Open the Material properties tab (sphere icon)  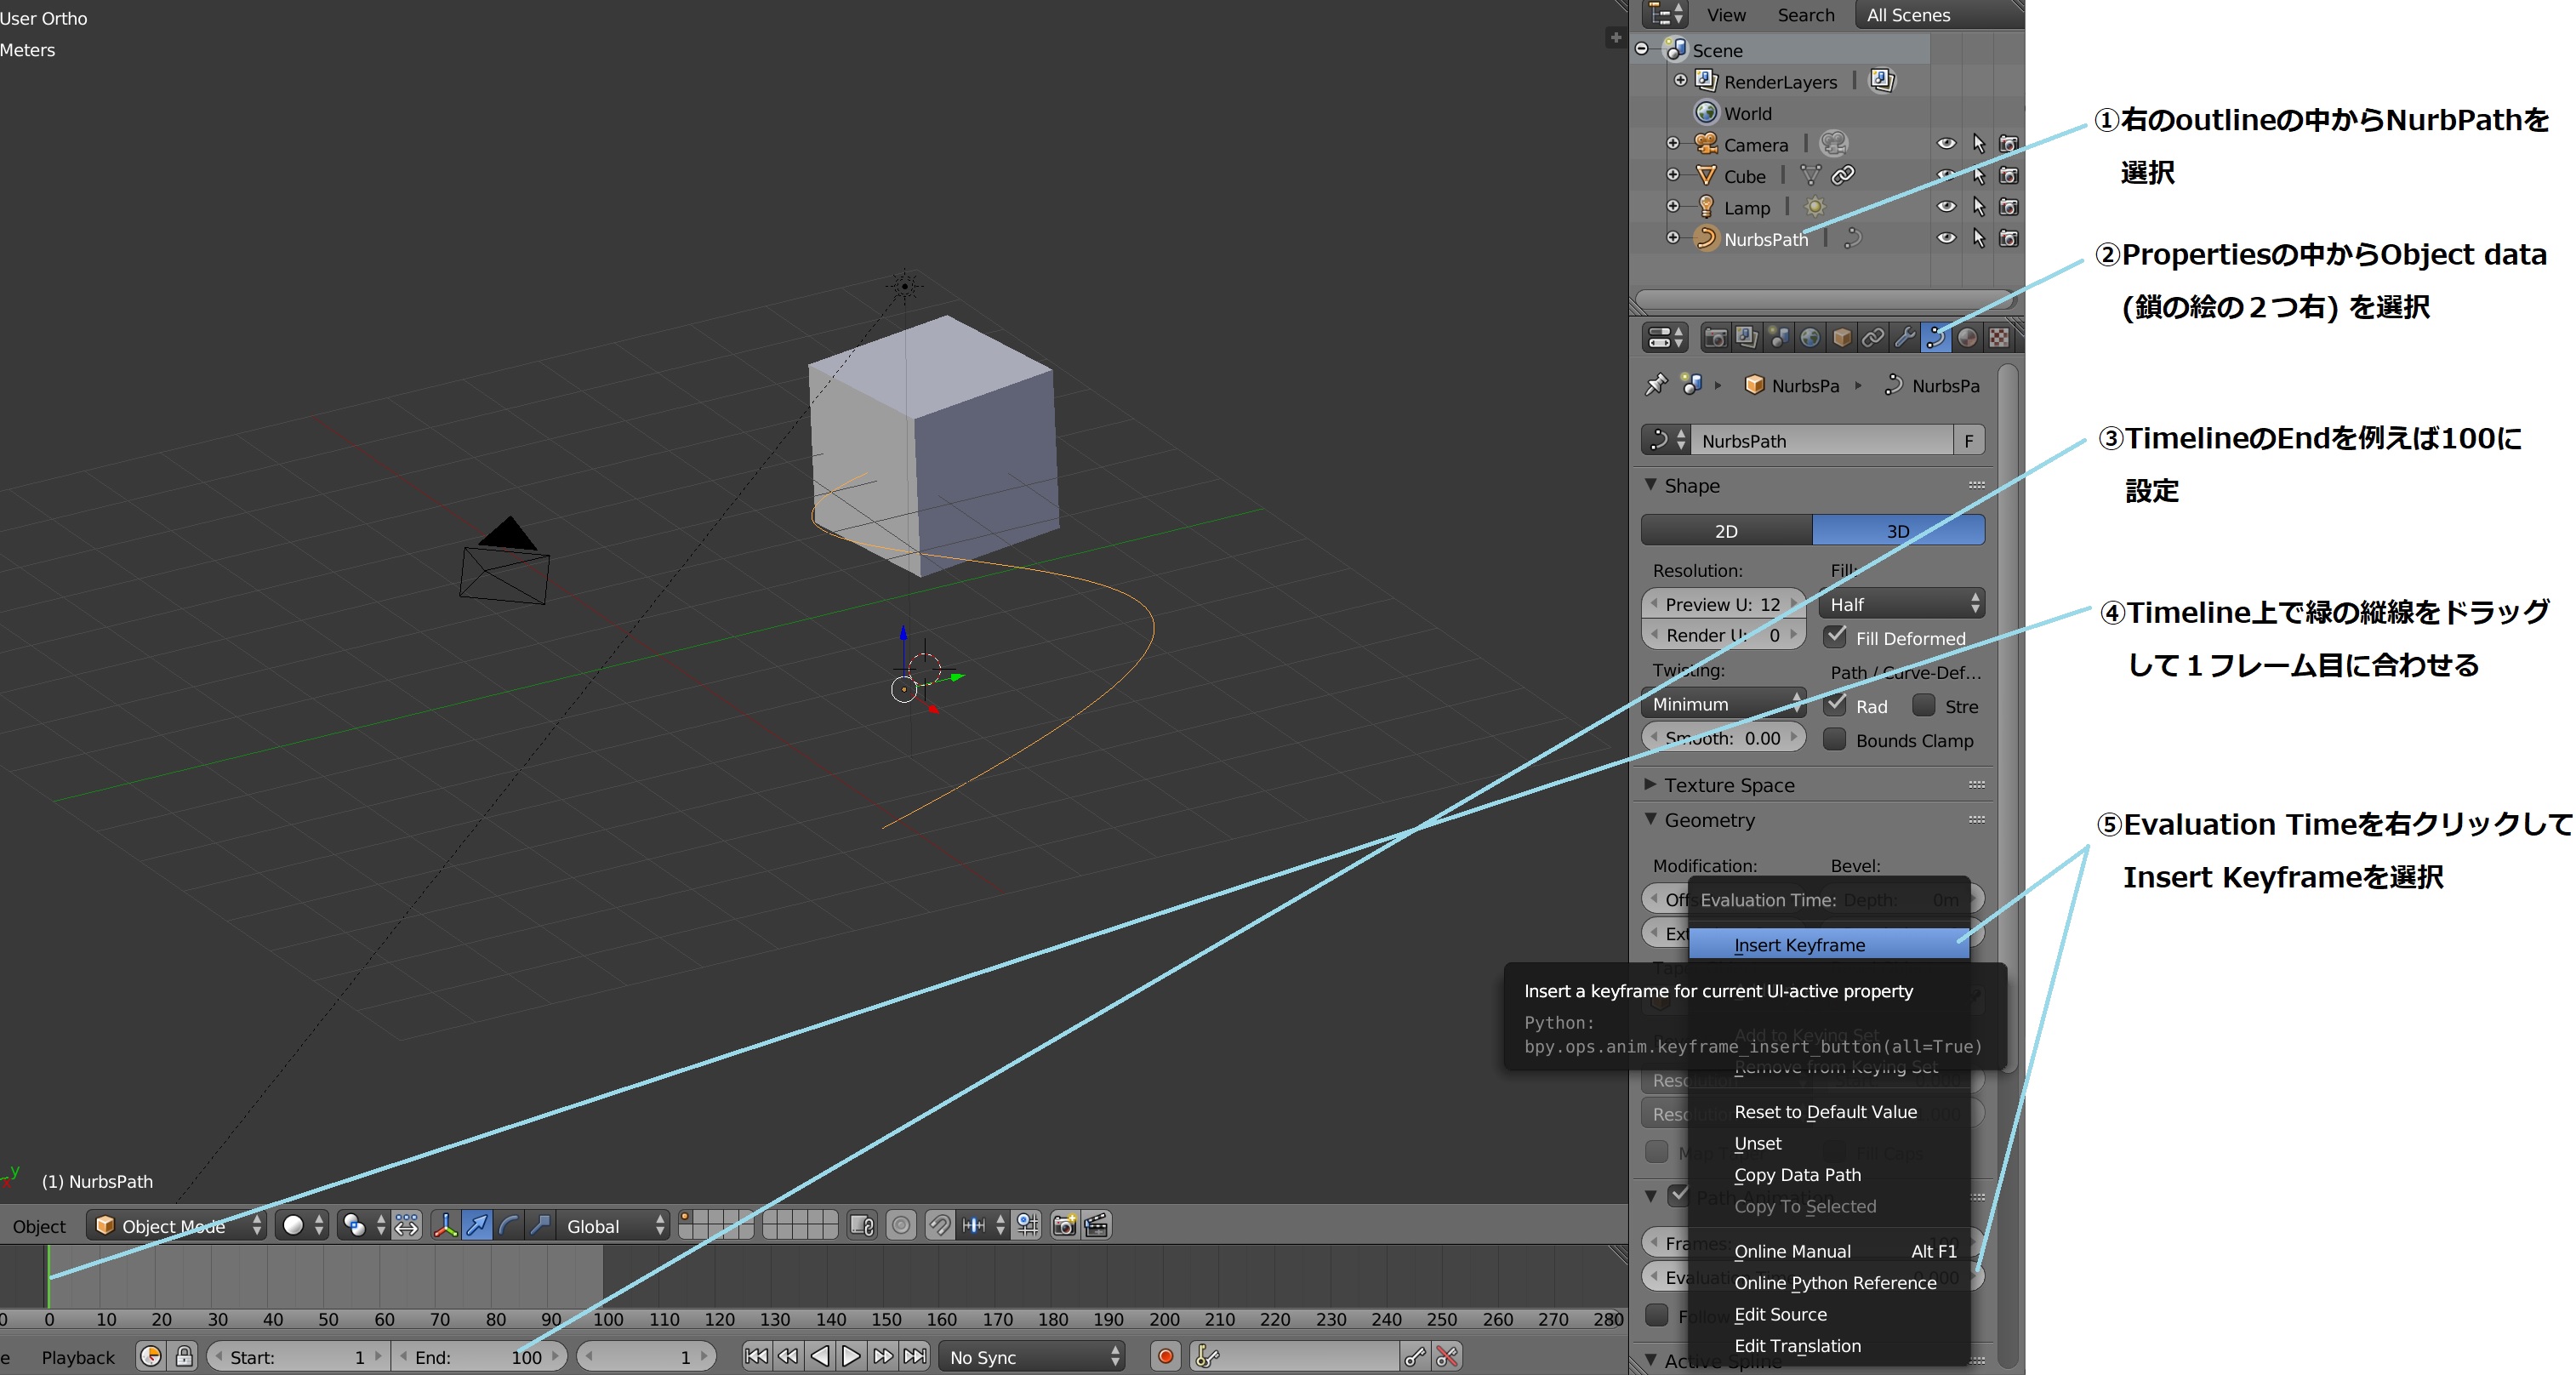1967,338
